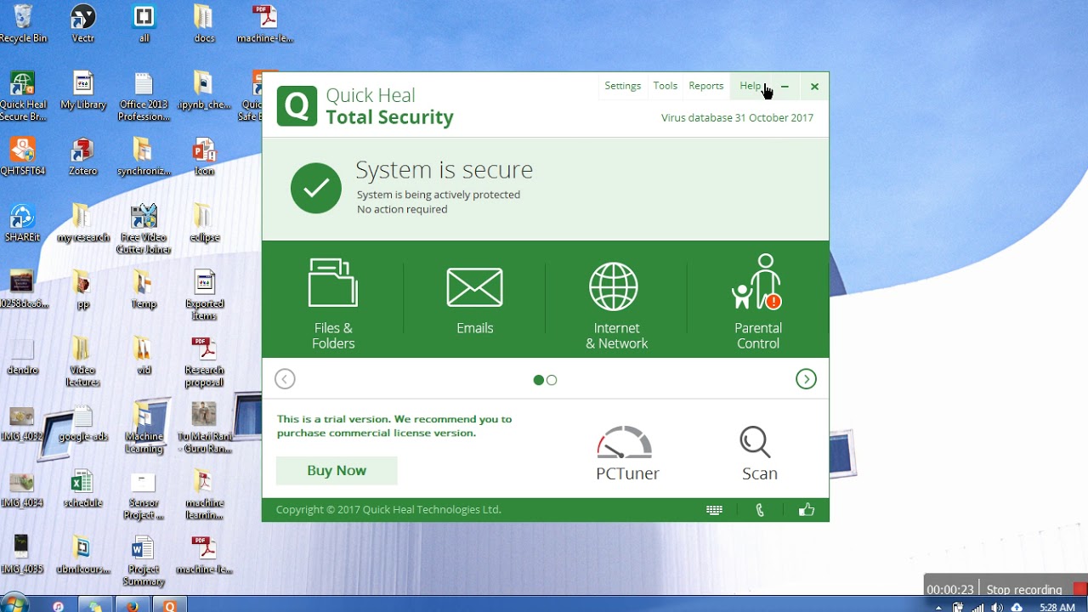The width and height of the screenshot is (1088, 612).
Task: Click the volume speaker tray icon
Action: [x=997, y=607]
